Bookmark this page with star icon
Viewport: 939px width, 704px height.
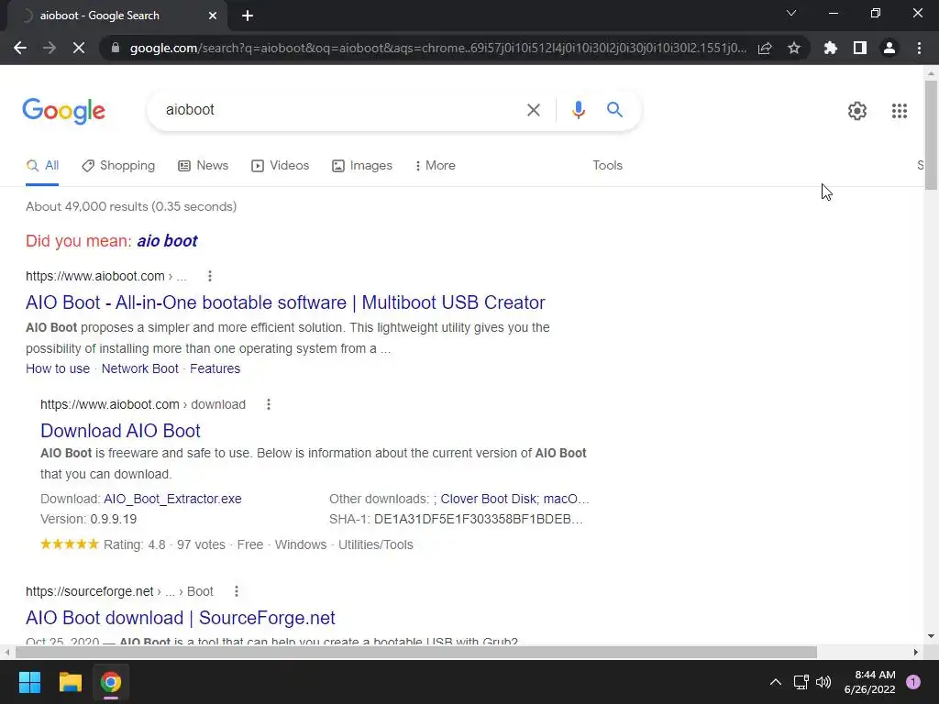click(x=794, y=48)
